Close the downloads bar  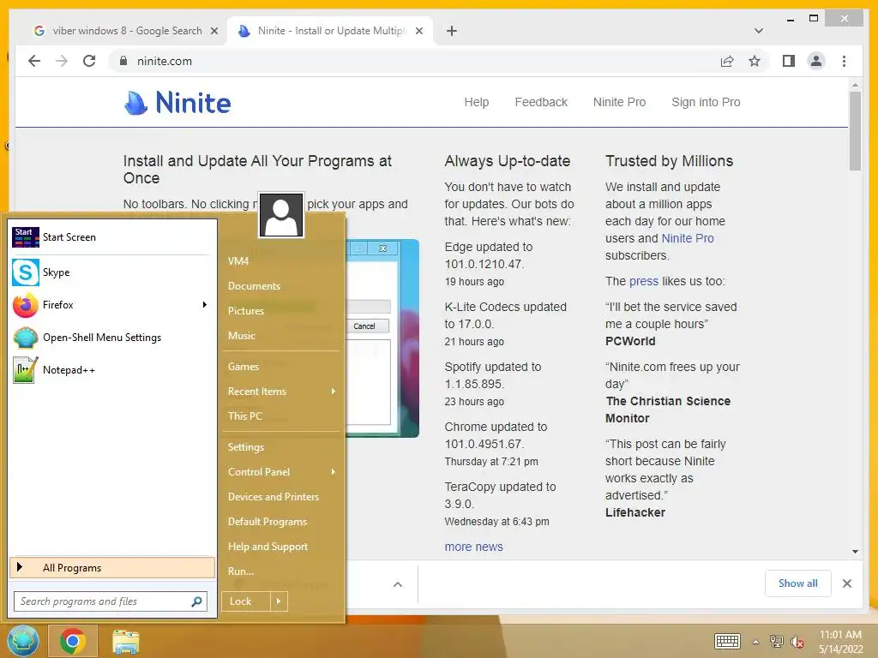point(846,583)
